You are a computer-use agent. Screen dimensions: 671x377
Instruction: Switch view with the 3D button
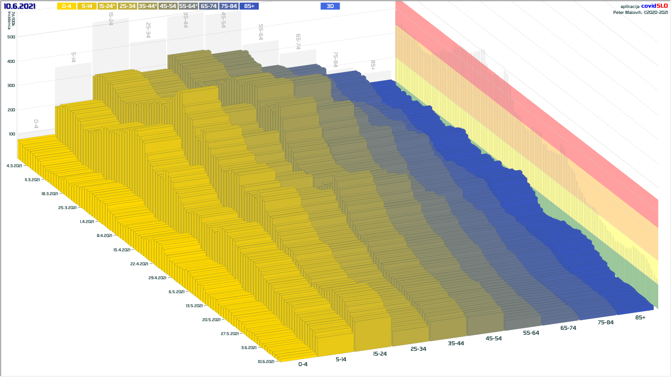[x=330, y=6]
